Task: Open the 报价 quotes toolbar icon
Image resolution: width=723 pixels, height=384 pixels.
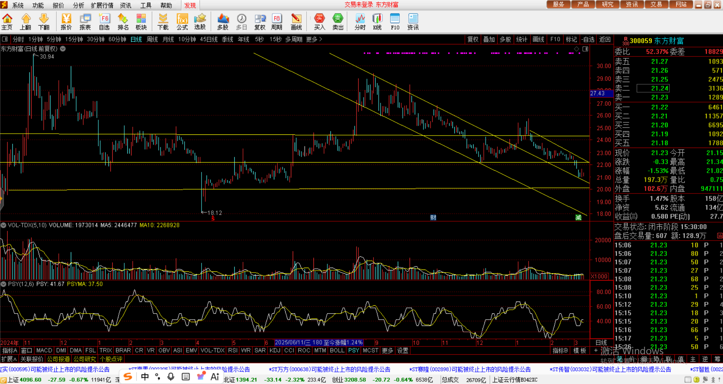Action: pos(66,22)
